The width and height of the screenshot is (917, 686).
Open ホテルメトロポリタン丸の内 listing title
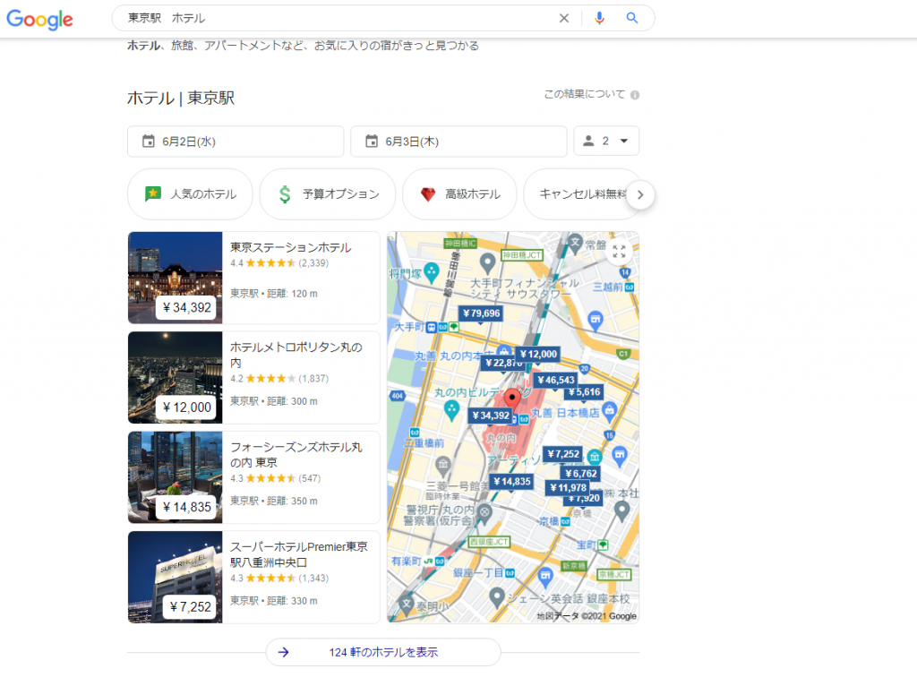pyautogui.click(x=296, y=355)
